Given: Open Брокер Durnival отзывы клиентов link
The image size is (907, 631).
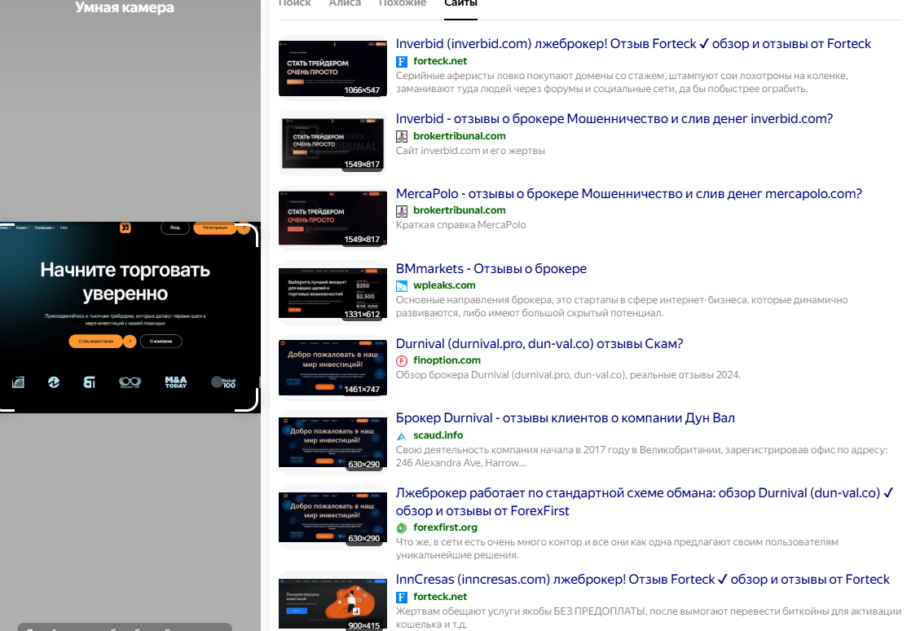Looking at the screenshot, I should (x=565, y=418).
